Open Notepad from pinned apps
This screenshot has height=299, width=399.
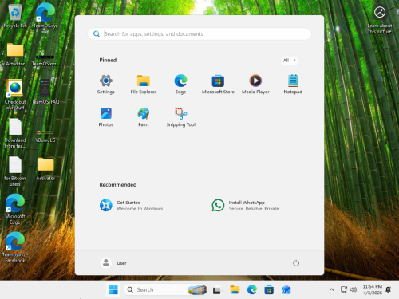pos(293,85)
